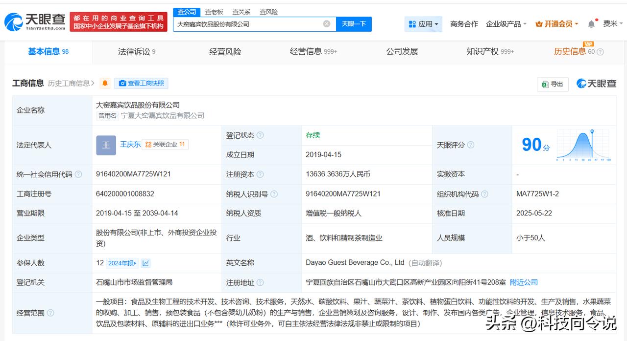Viewport: 627px width, 341px height.
Task: Click the red promotional banner
Action: [119, 22]
